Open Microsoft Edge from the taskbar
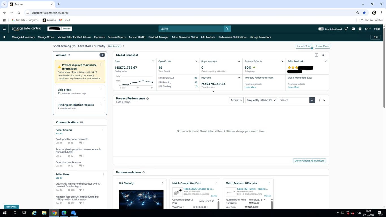 click(x=64, y=213)
